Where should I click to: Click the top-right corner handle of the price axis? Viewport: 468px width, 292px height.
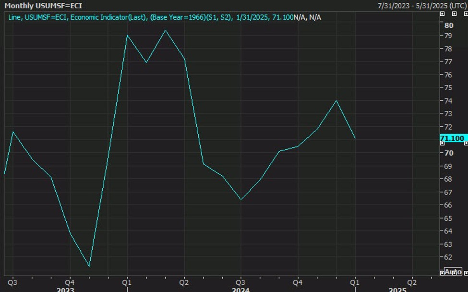click(x=466, y=14)
